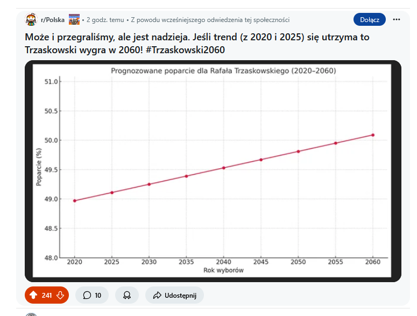
Task: Click the 241 vote score
Action: point(47,295)
